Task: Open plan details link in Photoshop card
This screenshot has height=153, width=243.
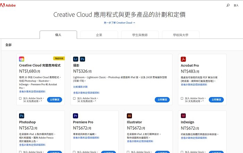Action: point(32,145)
